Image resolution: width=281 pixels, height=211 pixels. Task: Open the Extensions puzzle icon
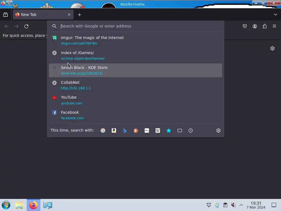tap(265, 26)
